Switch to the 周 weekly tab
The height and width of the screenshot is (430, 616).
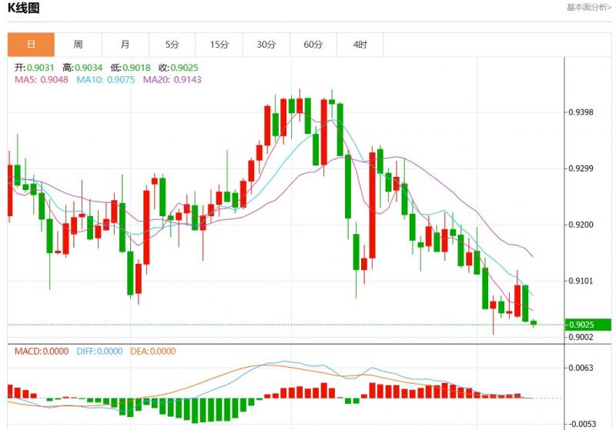[x=79, y=45]
